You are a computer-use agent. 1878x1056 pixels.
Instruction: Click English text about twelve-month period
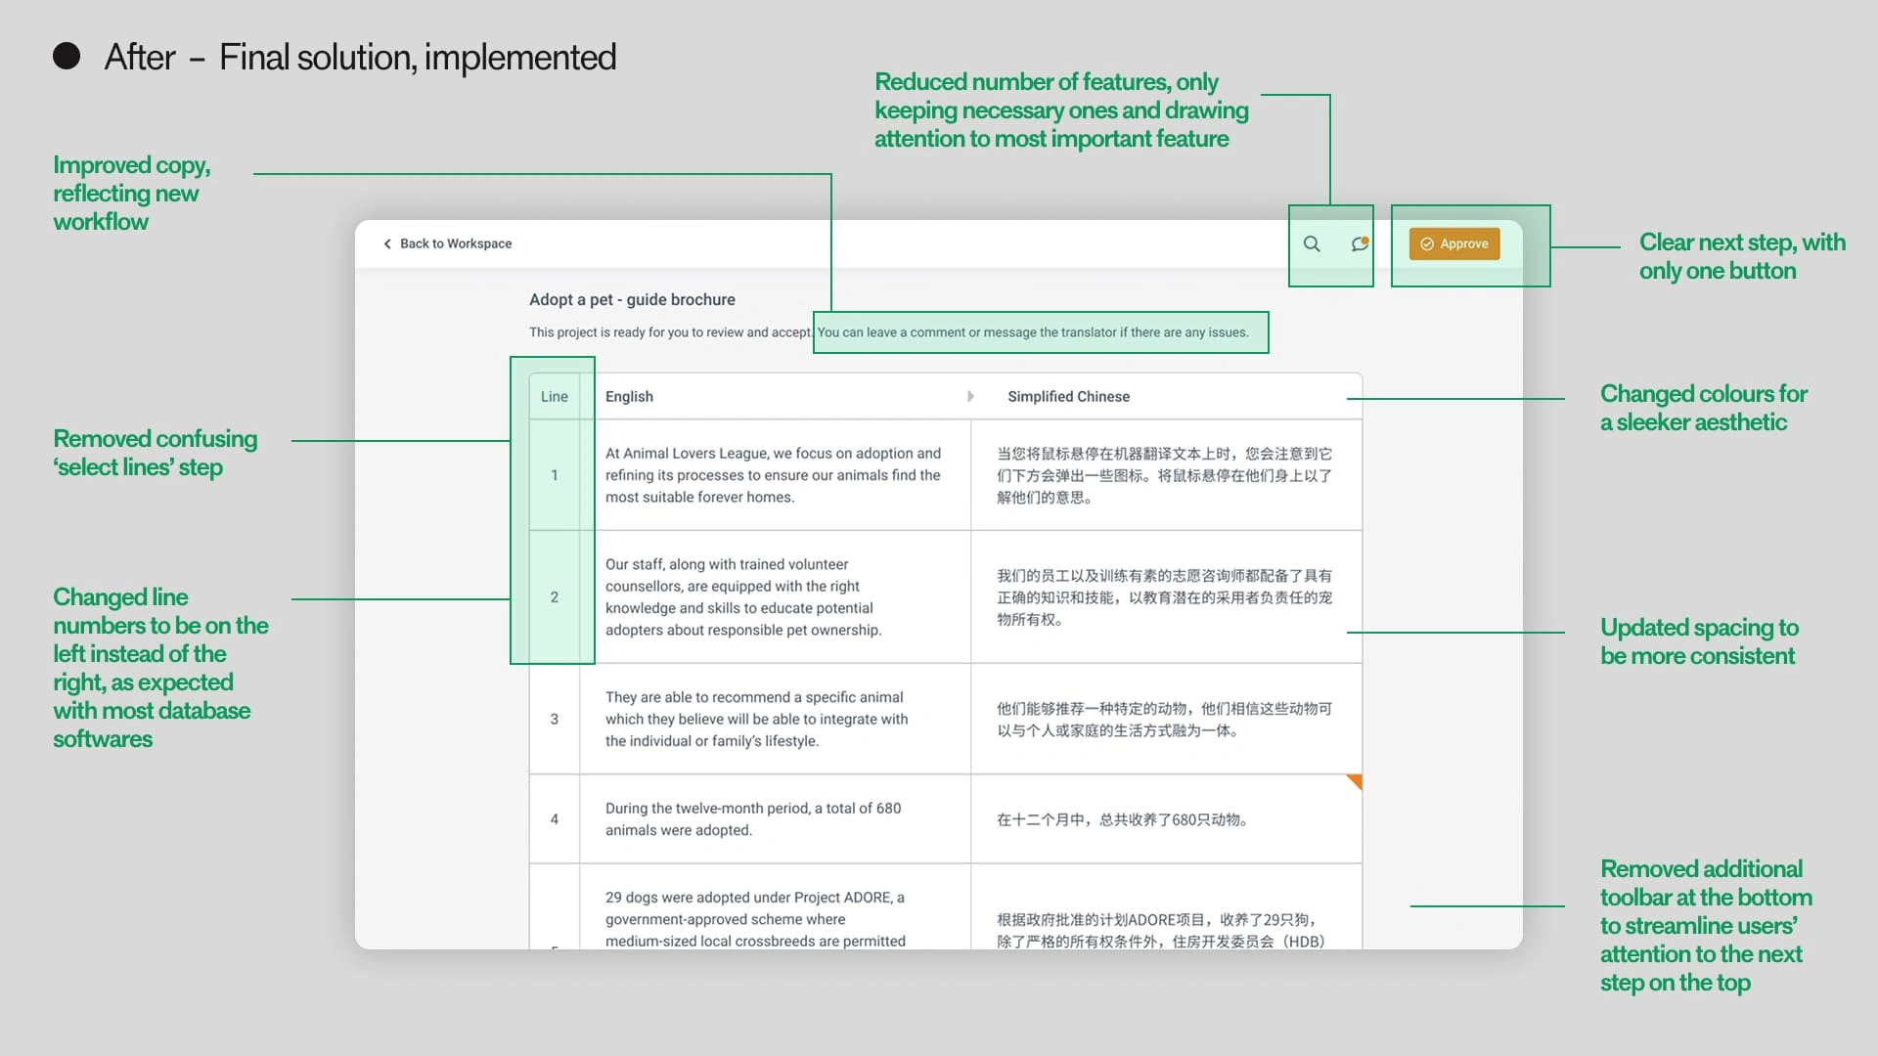coord(752,819)
